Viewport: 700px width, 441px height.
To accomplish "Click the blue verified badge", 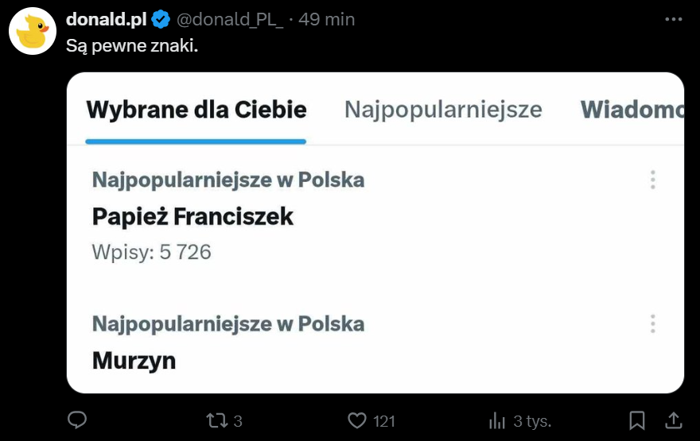I will 161,19.
